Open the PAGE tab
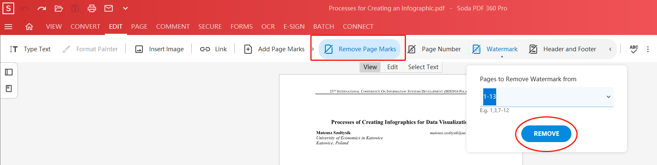657x165 pixels. pos(139,27)
